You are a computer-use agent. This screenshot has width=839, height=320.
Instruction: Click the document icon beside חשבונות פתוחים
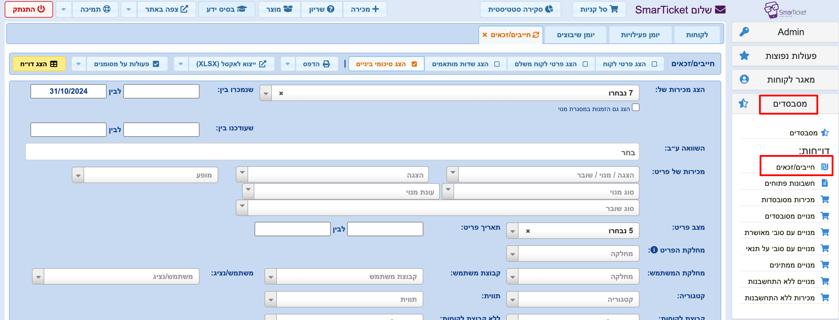pos(825,183)
